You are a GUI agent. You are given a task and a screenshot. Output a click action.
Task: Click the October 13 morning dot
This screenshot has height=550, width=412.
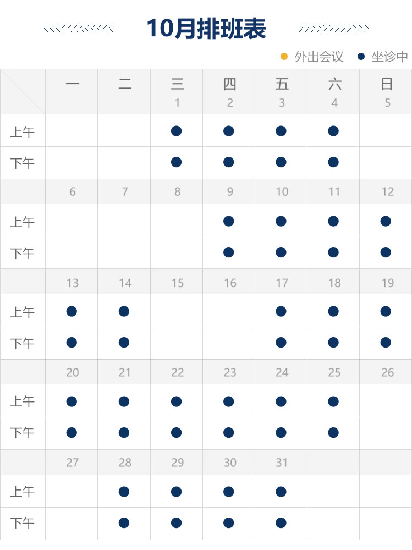(72, 311)
